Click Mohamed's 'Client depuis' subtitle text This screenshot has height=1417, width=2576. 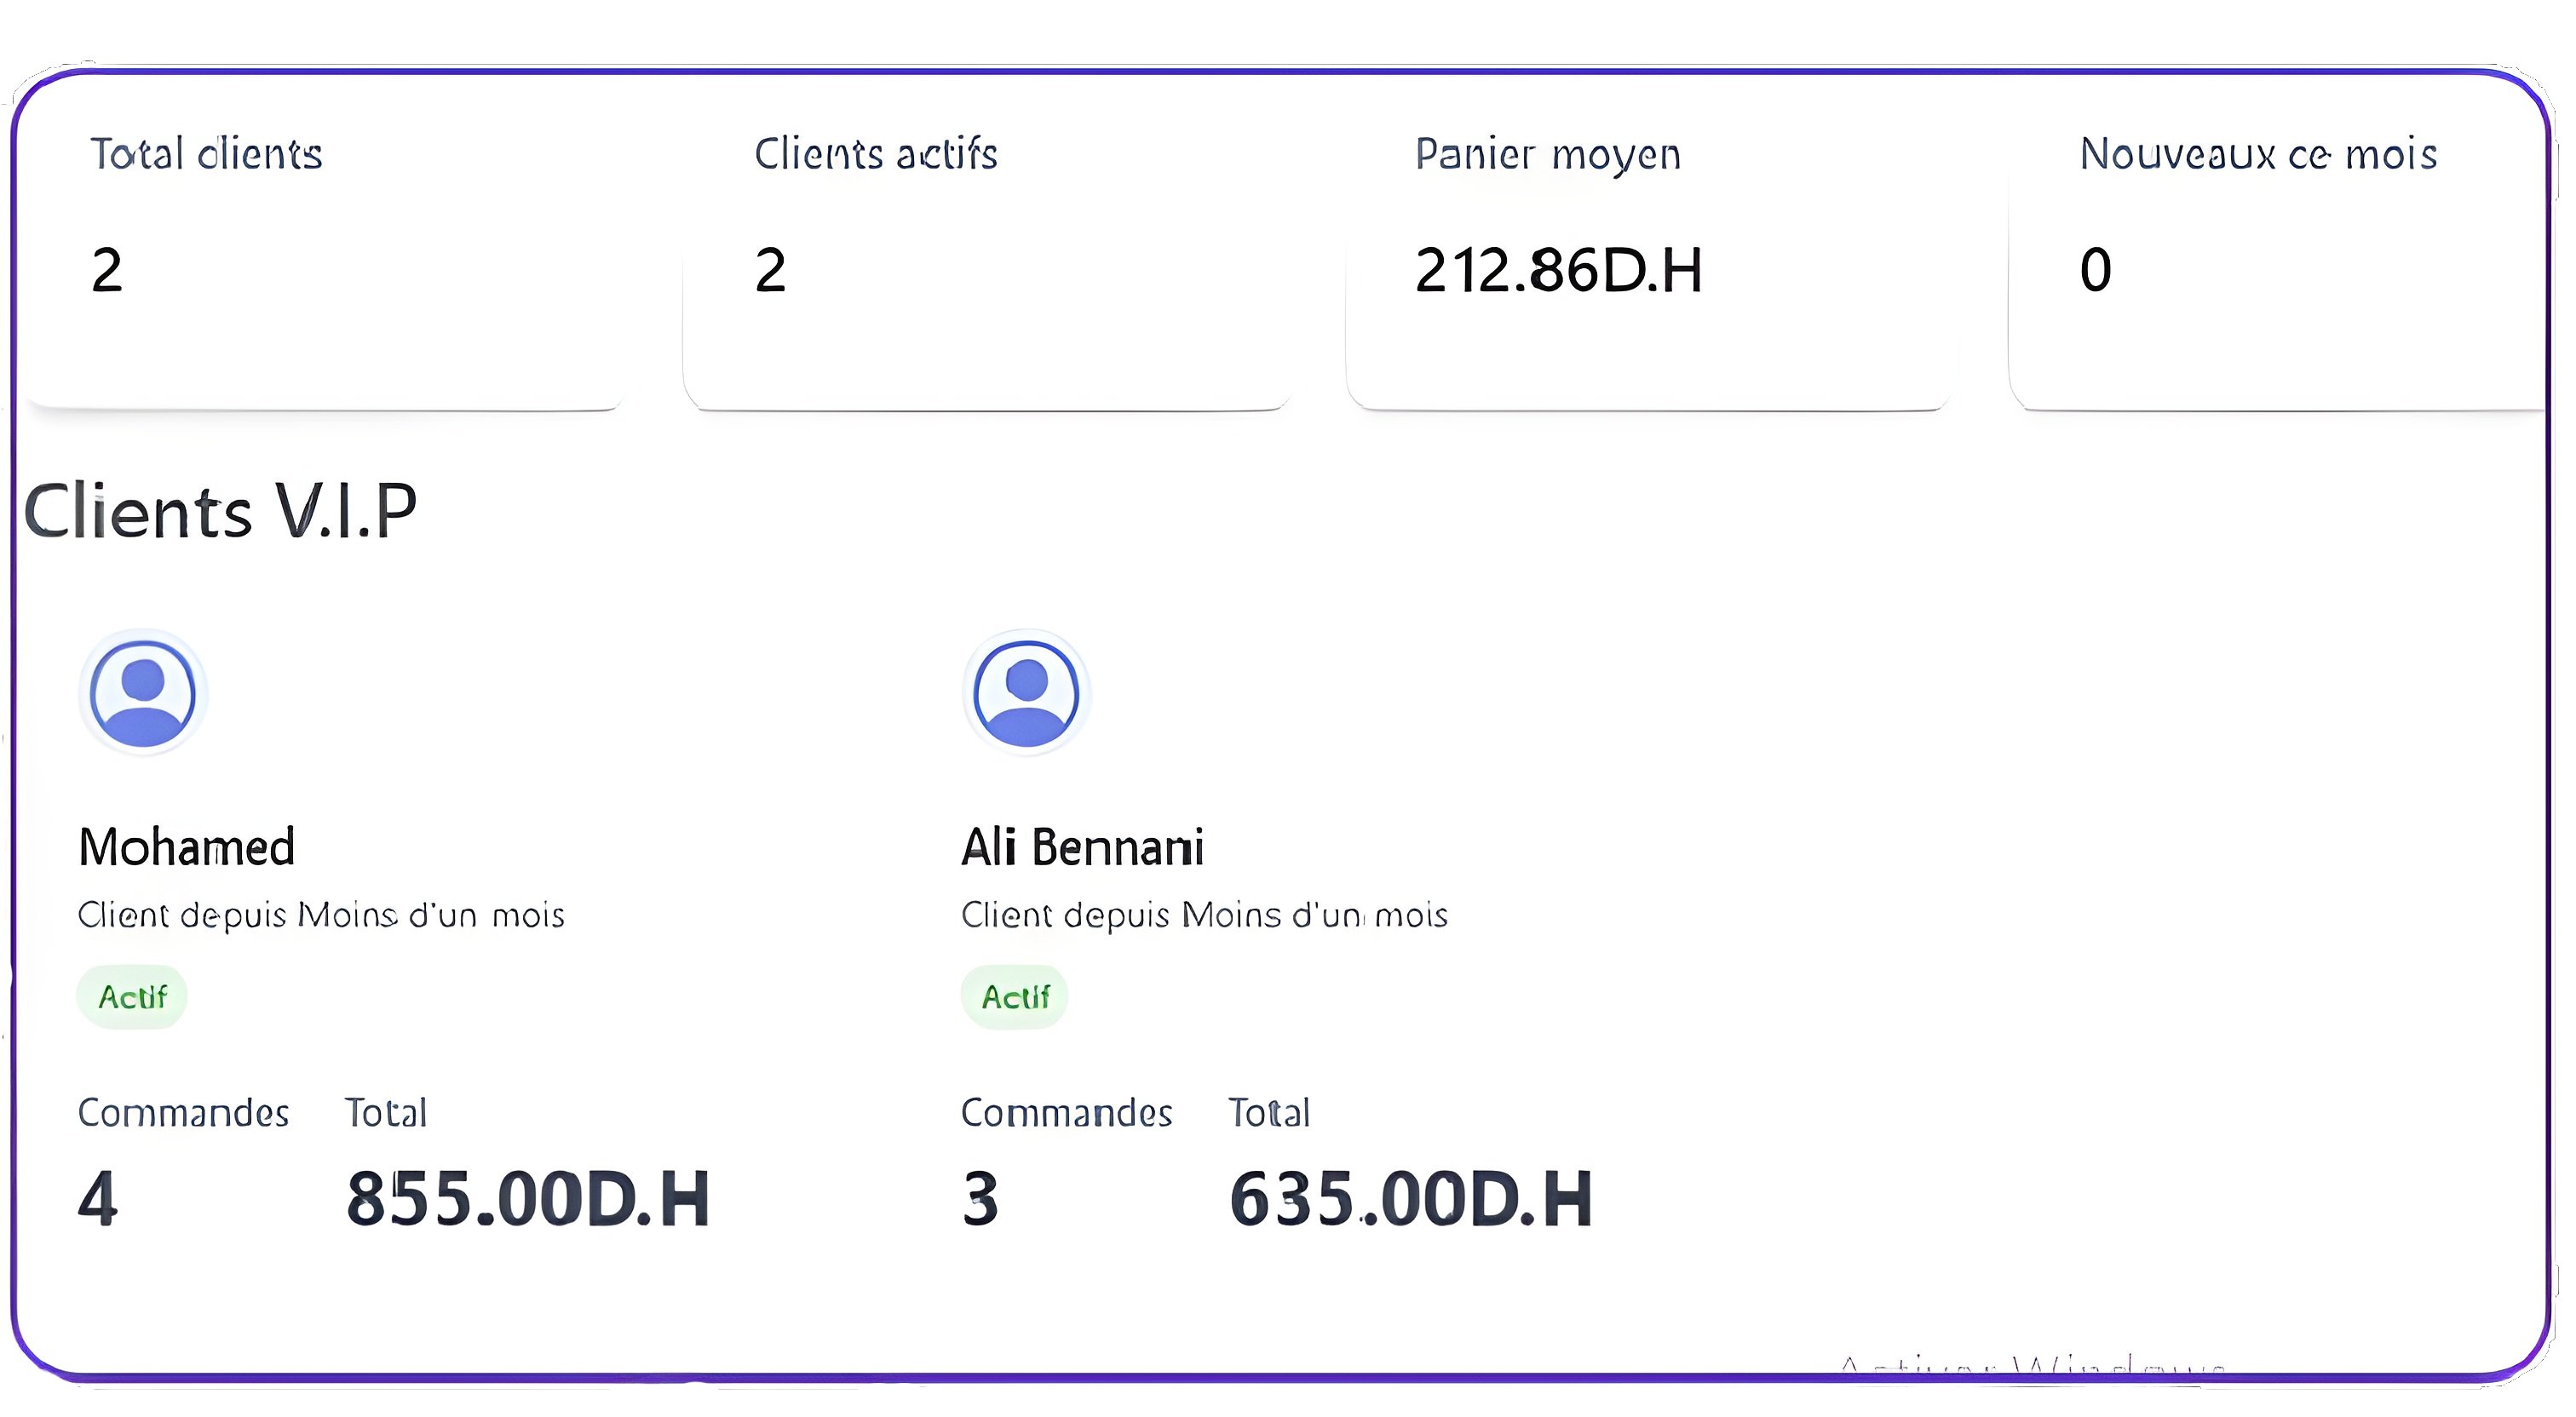pos(321,915)
